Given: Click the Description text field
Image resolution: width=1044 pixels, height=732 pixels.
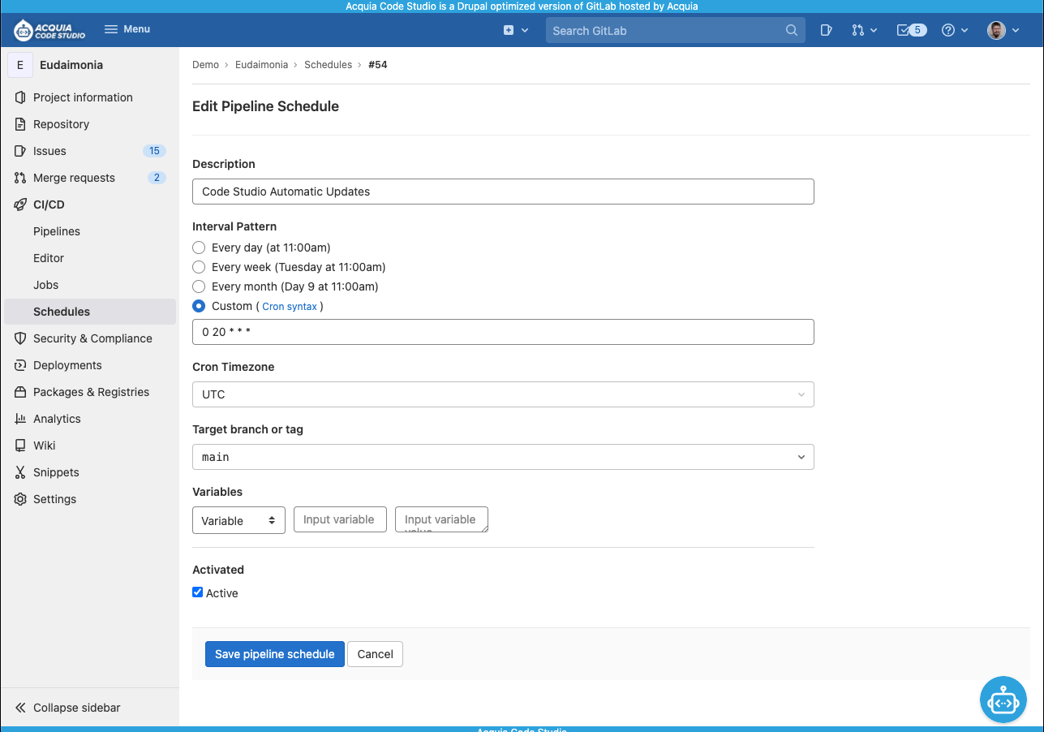Looking at the screenshot, I should click(503, 192).
